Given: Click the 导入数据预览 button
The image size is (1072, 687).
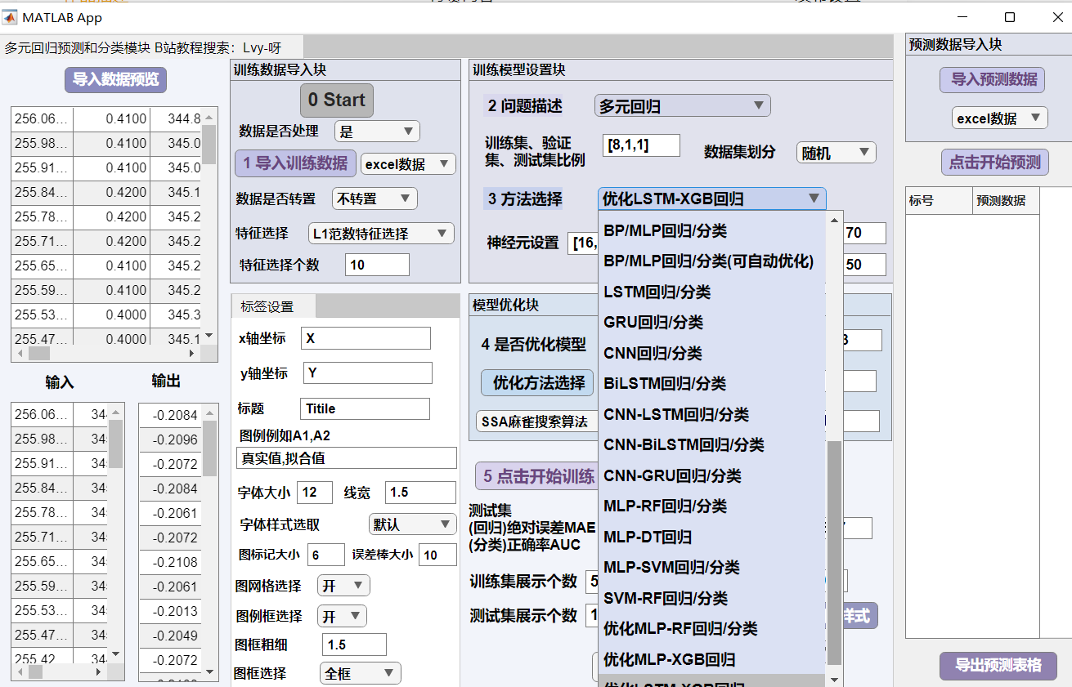Looking at the screenshot, I should [x=116, y=79].
